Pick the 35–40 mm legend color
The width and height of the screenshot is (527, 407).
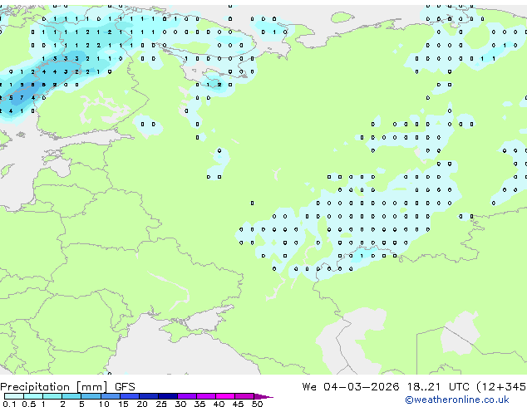tap(205, 396)
